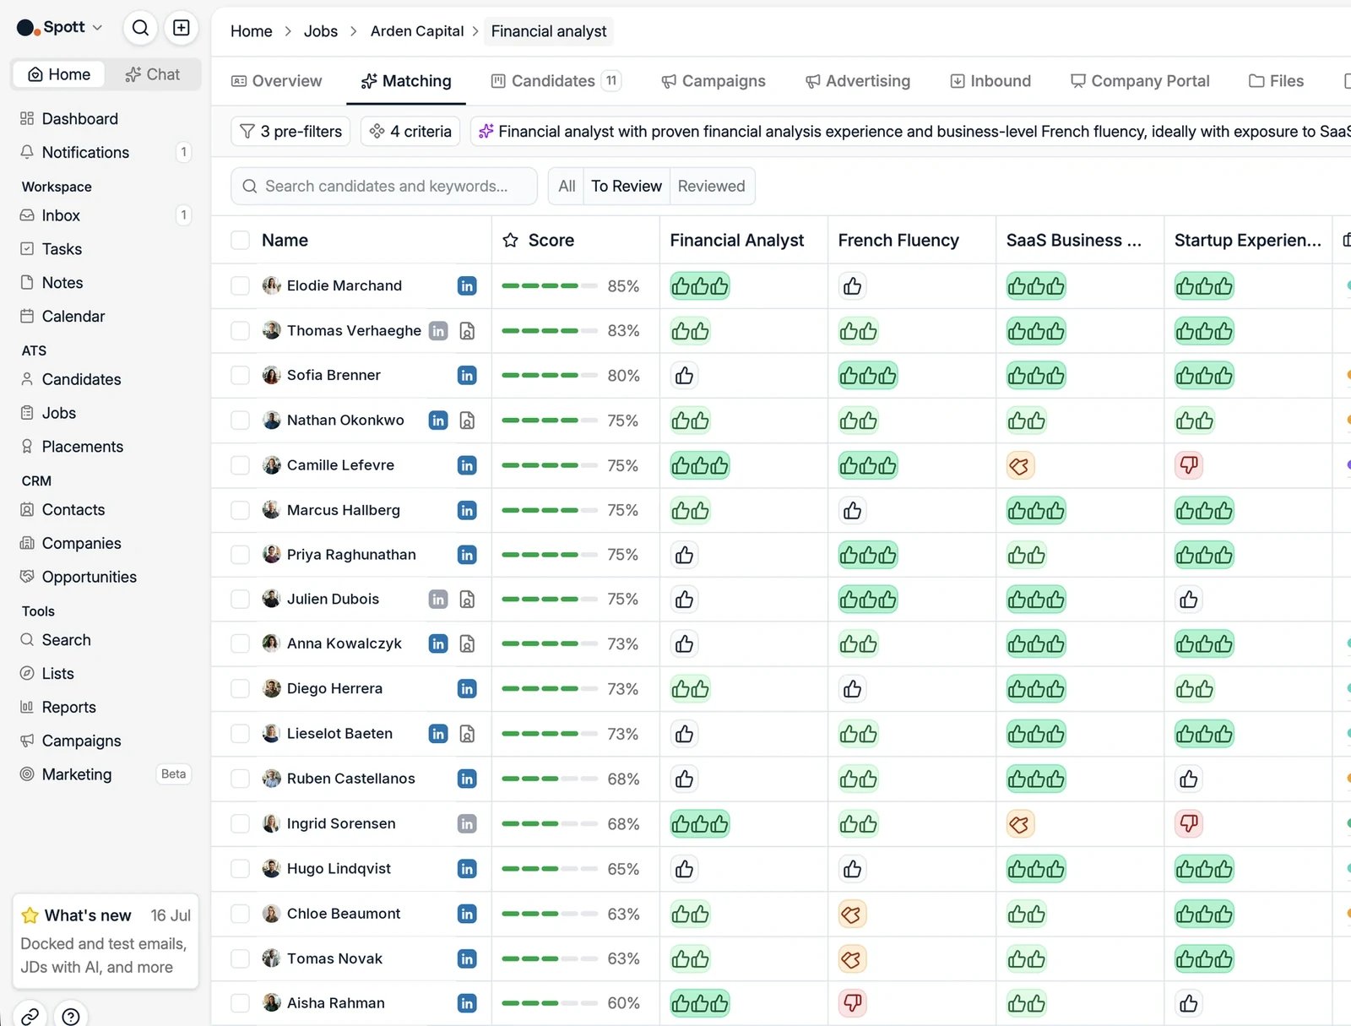Go to Jobs breadcrumb

(321, 31)
